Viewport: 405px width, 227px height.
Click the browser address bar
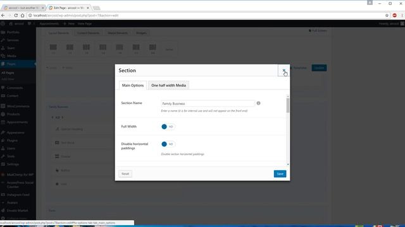[205, 15]
